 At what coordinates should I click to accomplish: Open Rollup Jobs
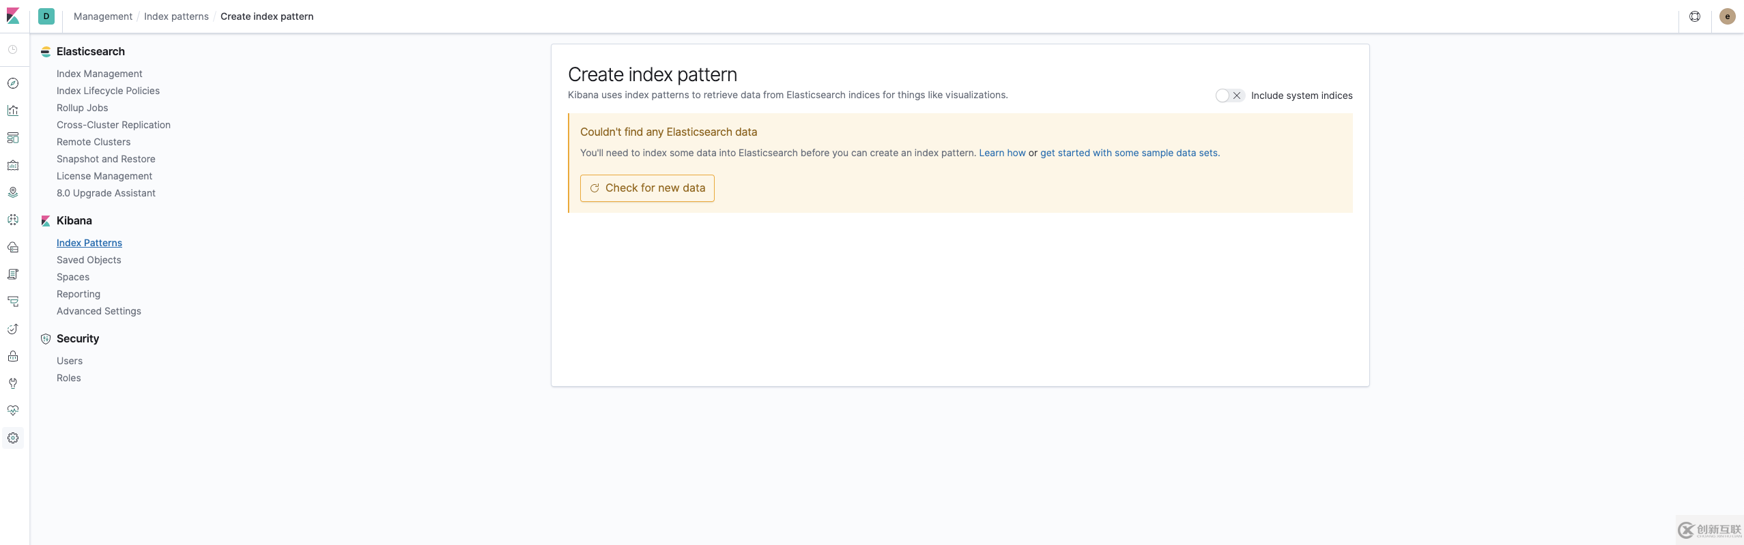pos(83,108)
